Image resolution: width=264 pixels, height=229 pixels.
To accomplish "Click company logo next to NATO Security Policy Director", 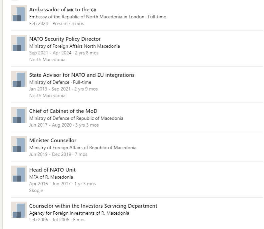I will pyautogui.click(x=19, y=43).
